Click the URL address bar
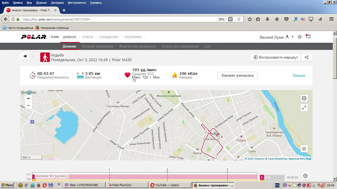Image resolution: width=337 pixels, height=189 pixels. tap(118, 19)
